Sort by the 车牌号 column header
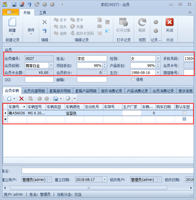Screen dimensions: 196x200 (x=16, y=107)
